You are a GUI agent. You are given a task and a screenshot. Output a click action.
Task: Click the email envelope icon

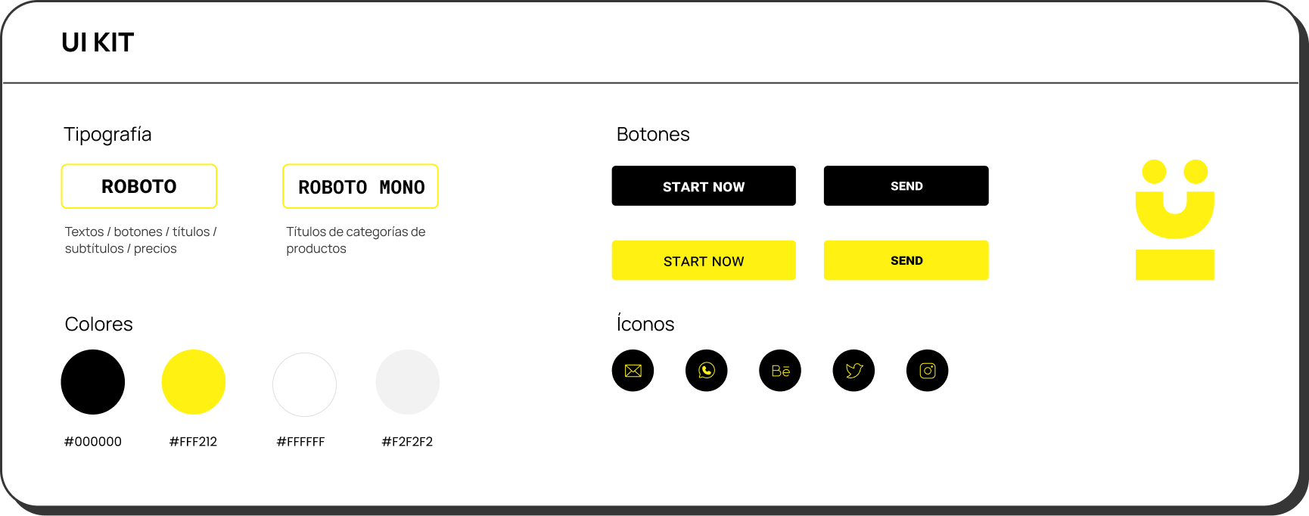click(x=633, y=371)
